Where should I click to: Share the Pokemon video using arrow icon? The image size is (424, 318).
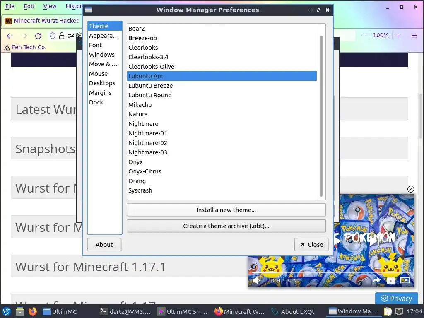tap(376, 280)
